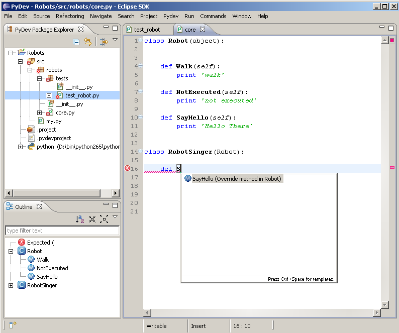This screenshot has height=333, width=399.
Task: Collapse the tests package node
Action: pyautogui.click(x=39, y=78)
